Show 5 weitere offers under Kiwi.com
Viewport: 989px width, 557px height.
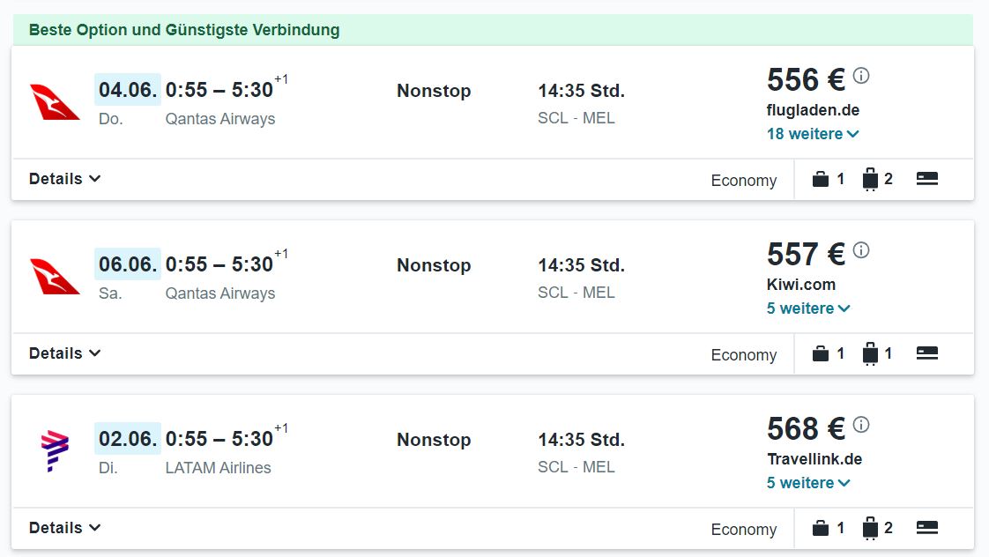coord(808,308)
